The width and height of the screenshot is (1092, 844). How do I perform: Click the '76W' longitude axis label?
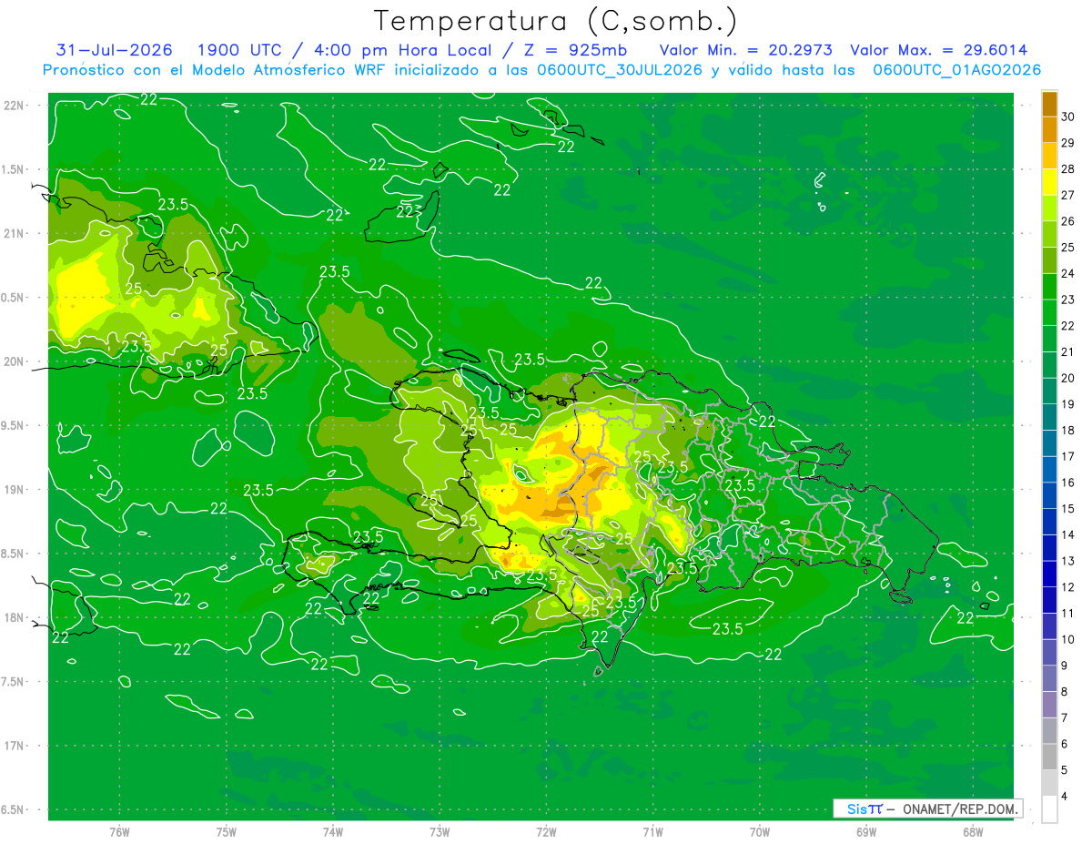119,832
